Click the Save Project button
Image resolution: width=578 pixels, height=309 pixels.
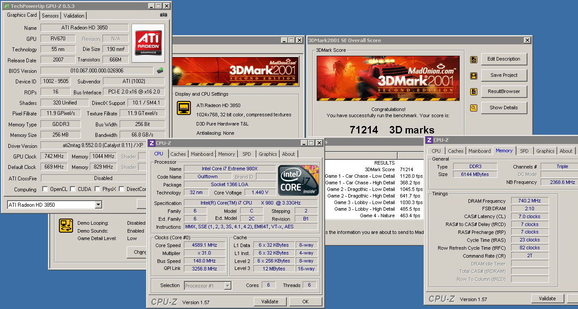[x=504, y=75]
